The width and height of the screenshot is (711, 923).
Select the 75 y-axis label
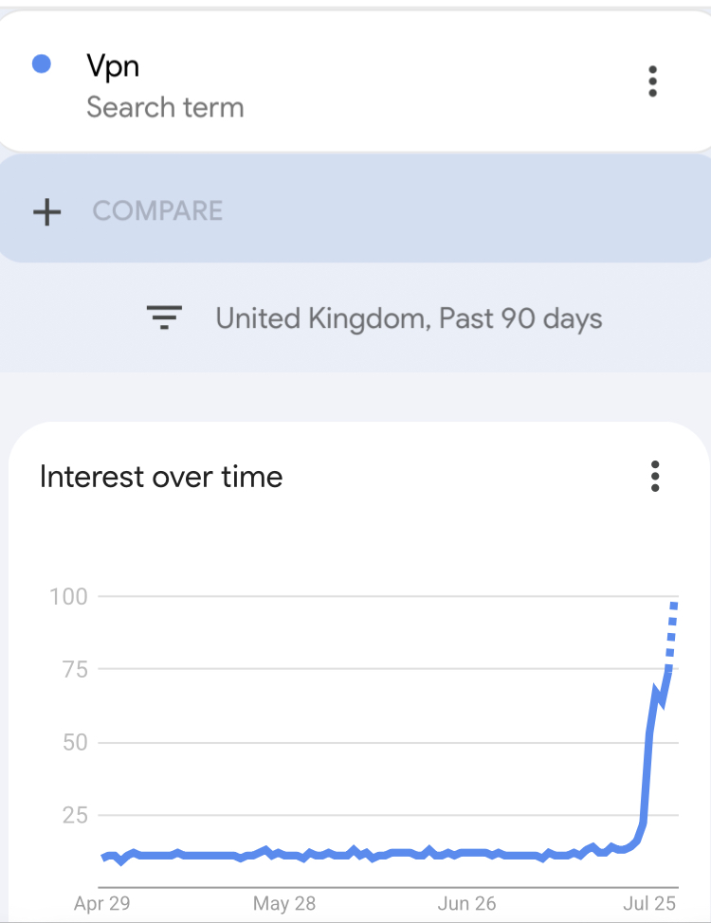pos(69,670)
